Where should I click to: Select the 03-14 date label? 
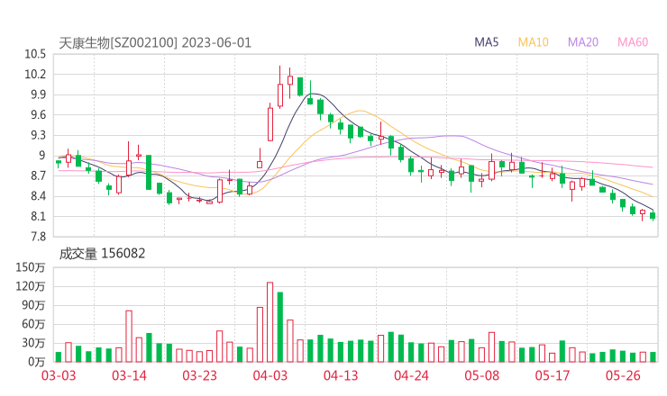pyautogui.click(x=129, y=375)
